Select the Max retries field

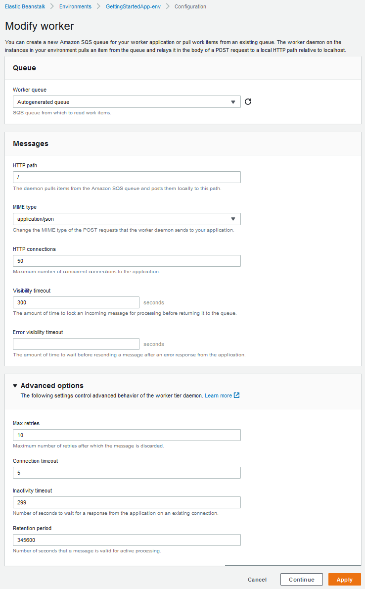coord(127,435)
